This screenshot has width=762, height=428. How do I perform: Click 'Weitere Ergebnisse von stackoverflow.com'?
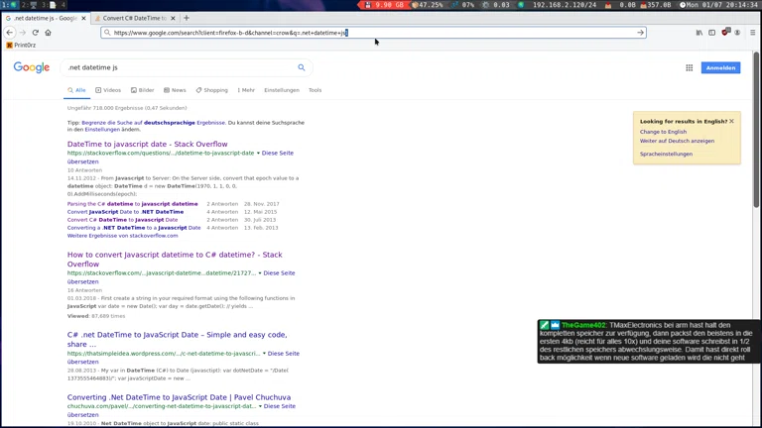[x=122, y=236]
